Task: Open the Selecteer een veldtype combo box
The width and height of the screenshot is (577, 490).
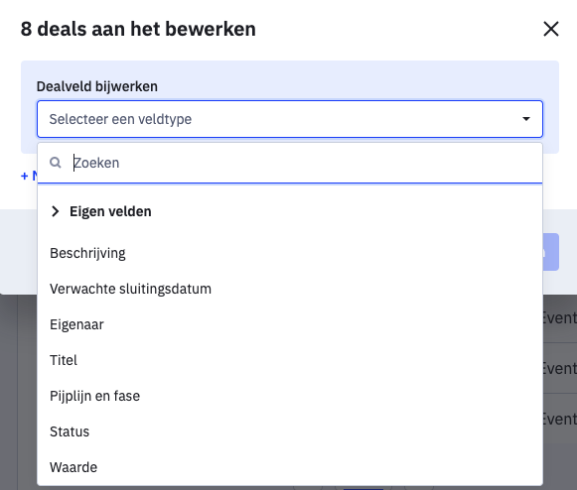Action: click(x=290, y=119)
